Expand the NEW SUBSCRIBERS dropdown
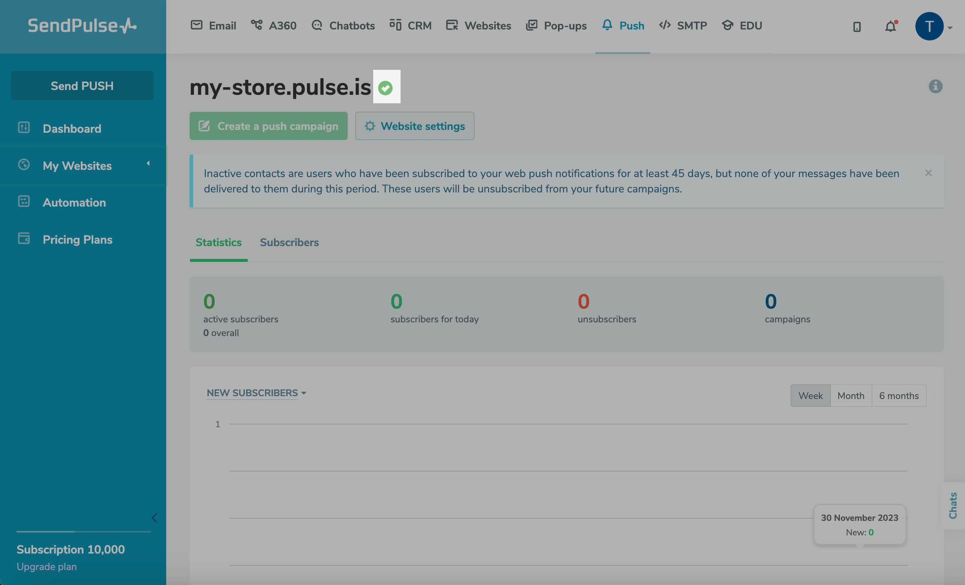965x585 pixels. point(257,393)
